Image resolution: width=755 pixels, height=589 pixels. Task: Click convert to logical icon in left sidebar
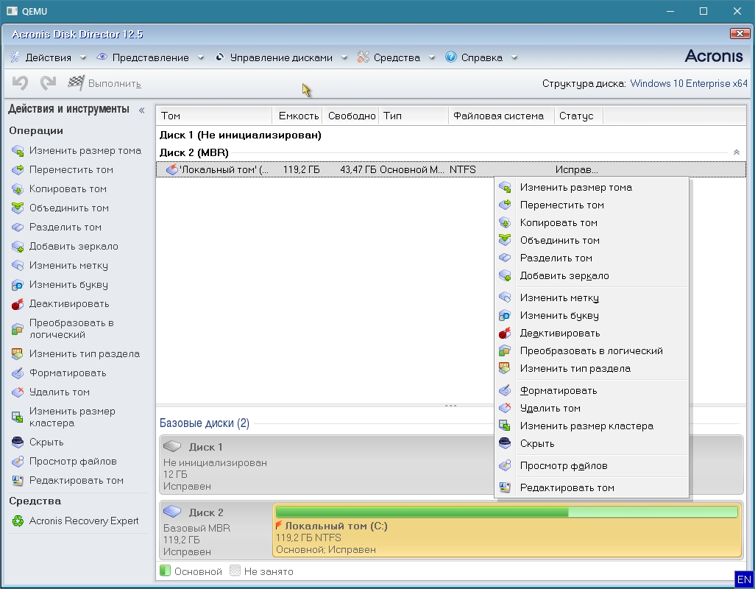pos(18,329)
